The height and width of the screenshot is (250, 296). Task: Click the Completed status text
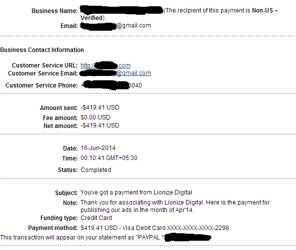(x=95, y=170)
